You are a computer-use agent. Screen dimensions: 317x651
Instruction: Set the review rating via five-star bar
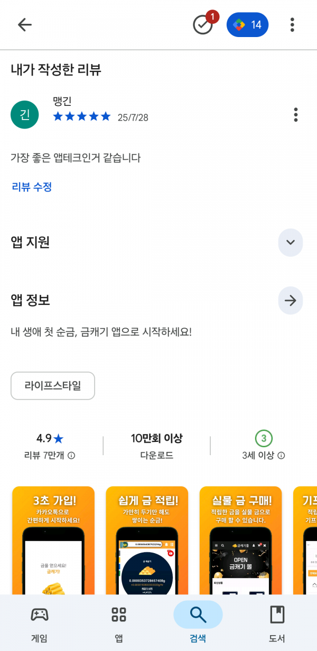pos(82,116)
